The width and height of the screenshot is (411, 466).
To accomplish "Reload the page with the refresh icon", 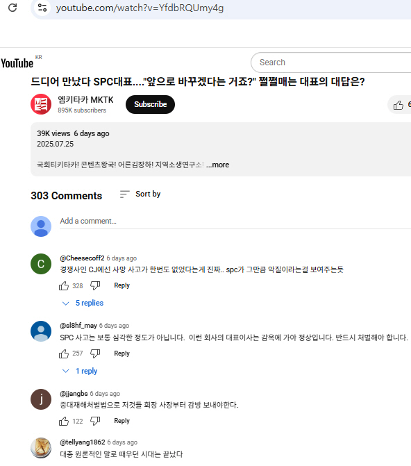I will click(x=12, y=8).
